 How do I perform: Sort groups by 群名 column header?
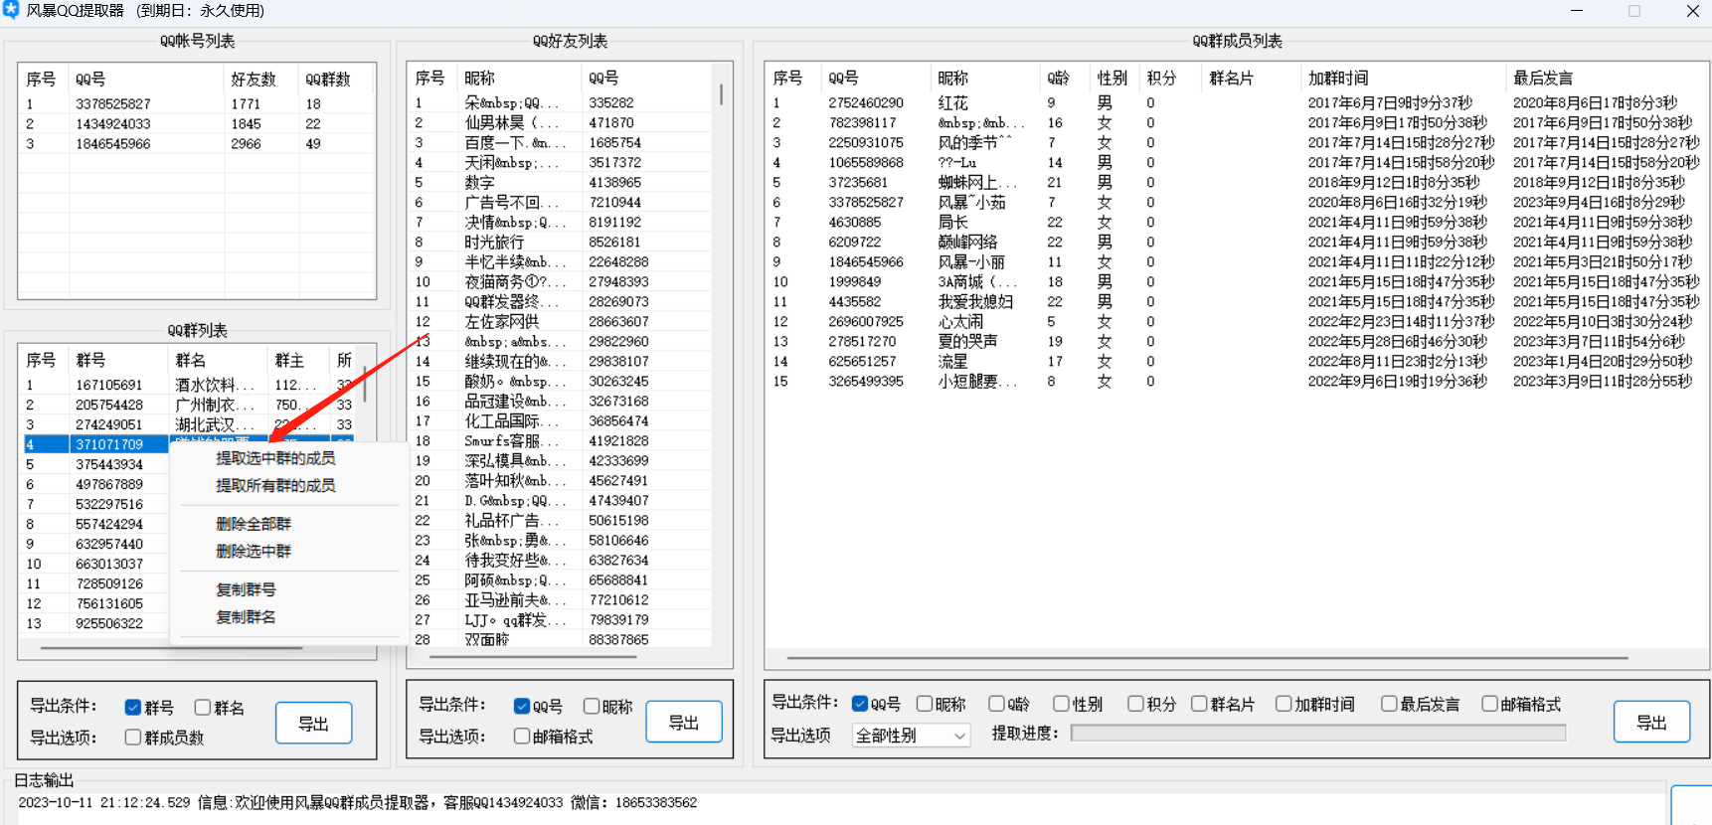pyautogui.click(x=219, y=360)
